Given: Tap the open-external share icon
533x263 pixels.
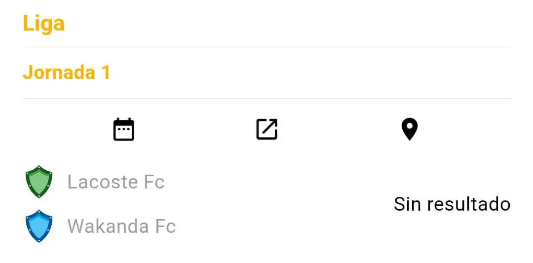Looking at the screenshot, I should tap(267, 129).
